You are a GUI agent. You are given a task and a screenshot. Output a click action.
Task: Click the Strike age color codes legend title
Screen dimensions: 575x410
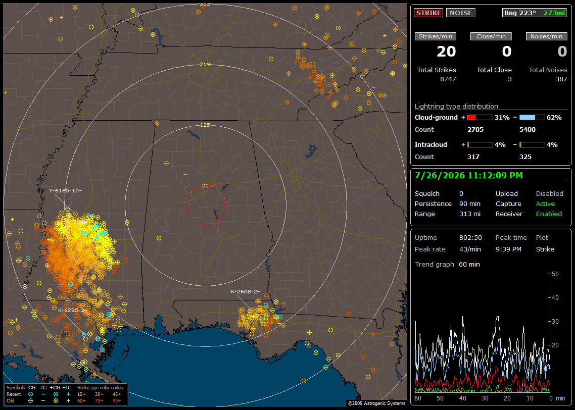pos(100,387)
